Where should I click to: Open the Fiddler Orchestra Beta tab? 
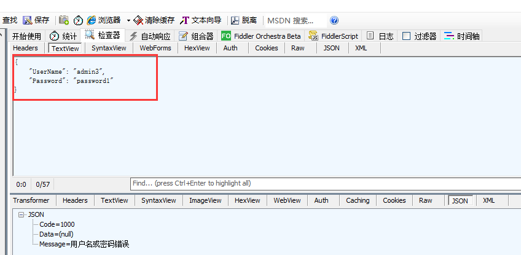[x=261, y=36]
